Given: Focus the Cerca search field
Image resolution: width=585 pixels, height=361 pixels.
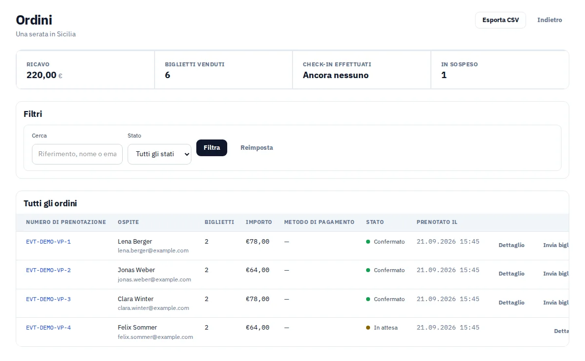Looking at the screenshot, I should pos(77,154).
